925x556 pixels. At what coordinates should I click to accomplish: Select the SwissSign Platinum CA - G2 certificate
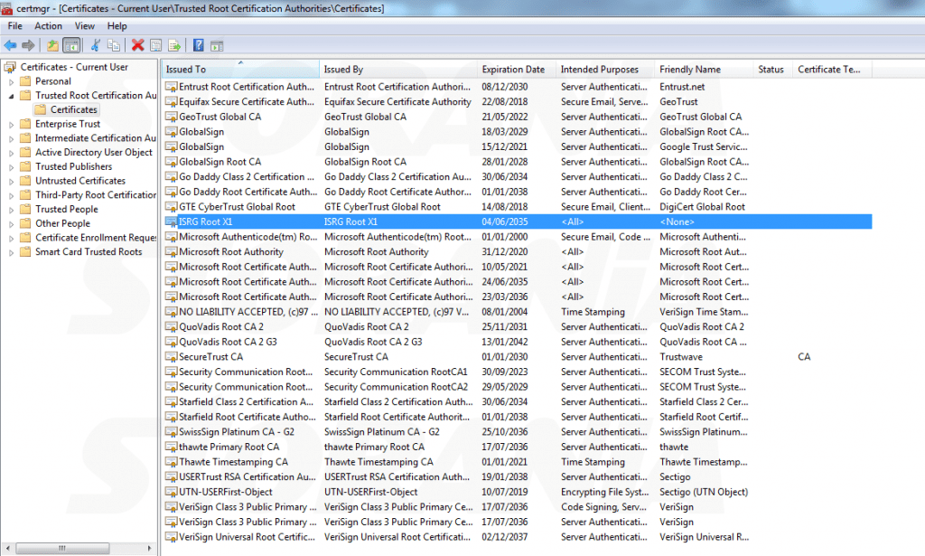tap(517, 432)
